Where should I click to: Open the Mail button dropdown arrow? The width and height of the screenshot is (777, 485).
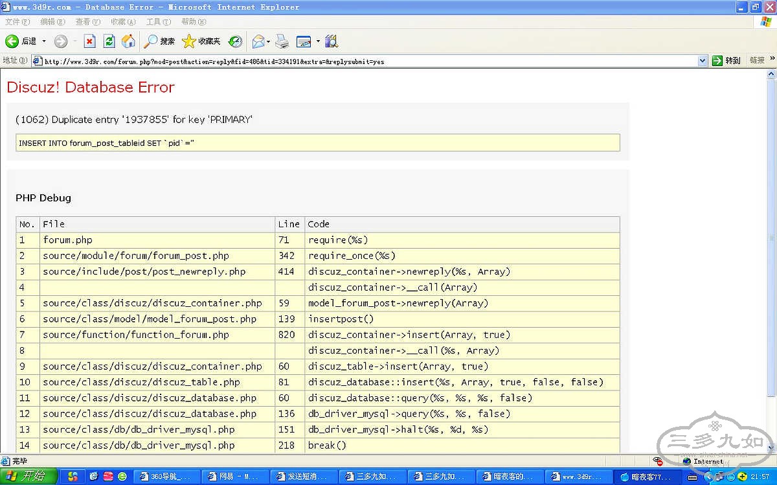pyautogui.click(x=268, y=41)
